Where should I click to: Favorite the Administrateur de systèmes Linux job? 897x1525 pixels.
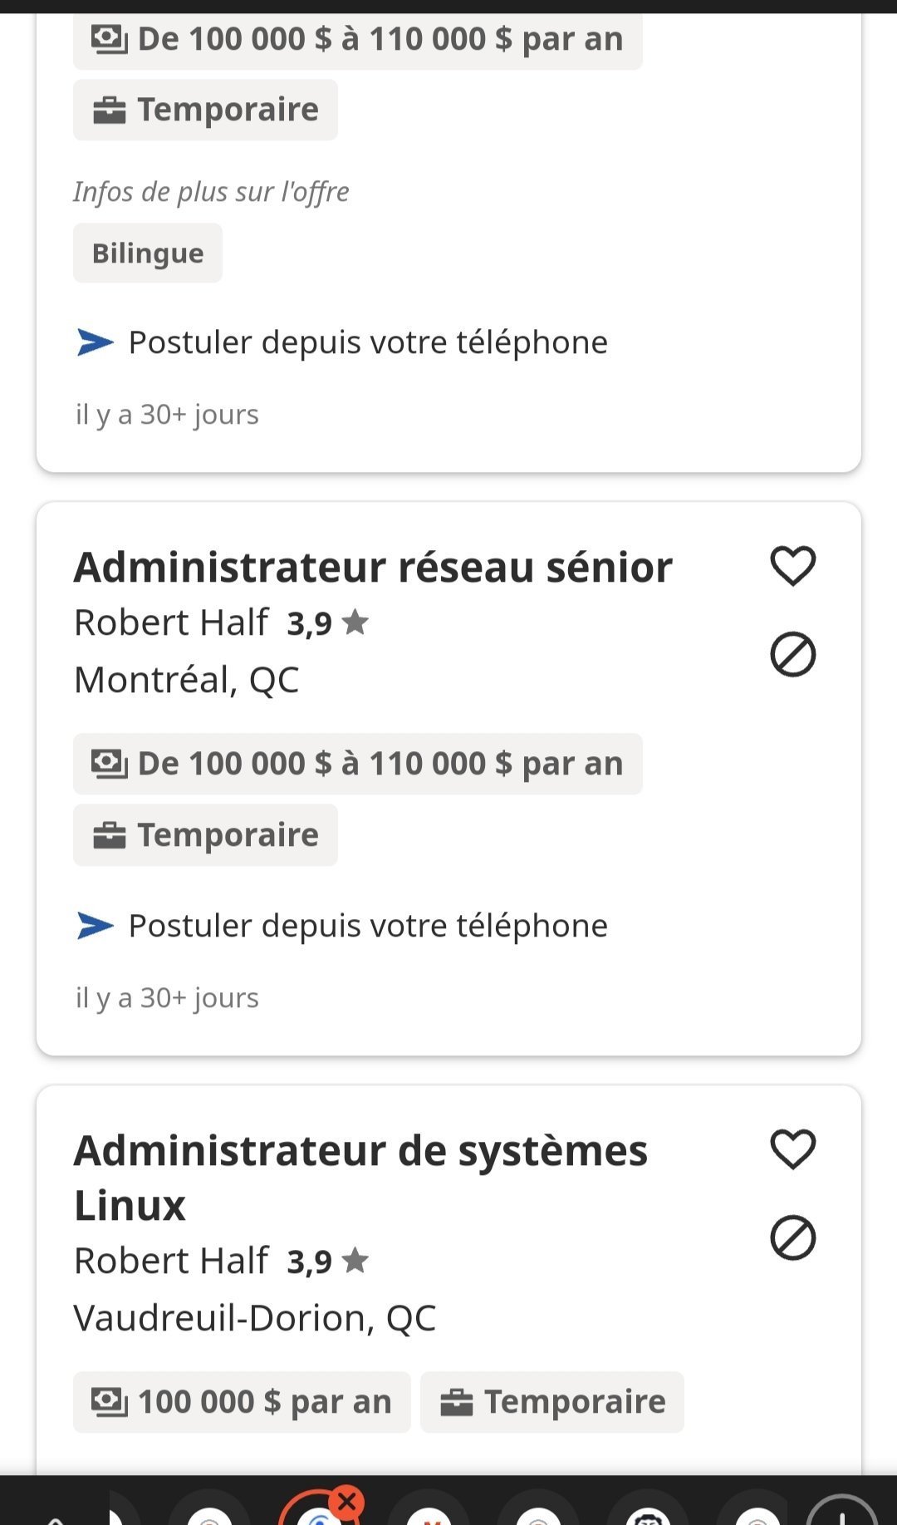coord(792,1150)
